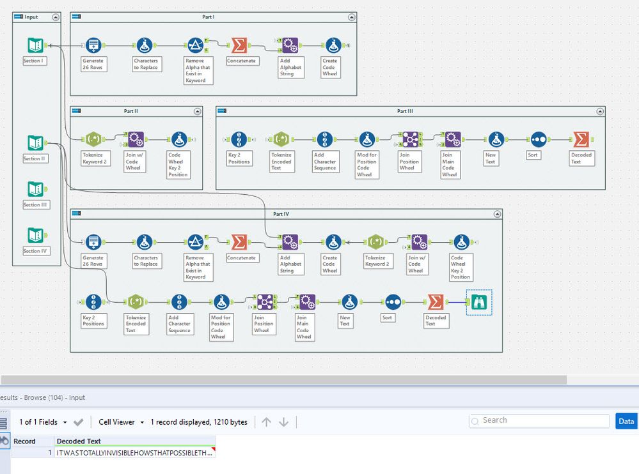Image resolution: width=639 pixels, height=474 pixels.
Task: Select the Section IV text input tool
Action: tap(35, 235)
